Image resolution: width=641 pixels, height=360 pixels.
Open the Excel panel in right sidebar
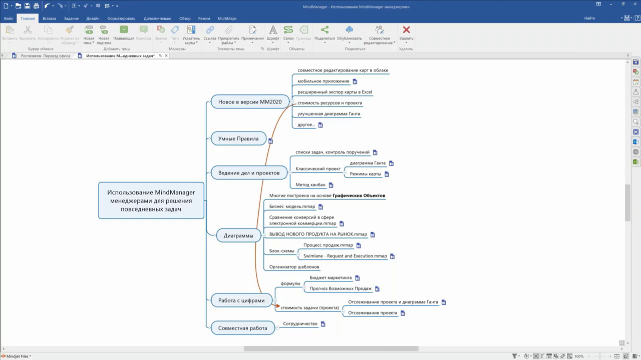point(636,162)
